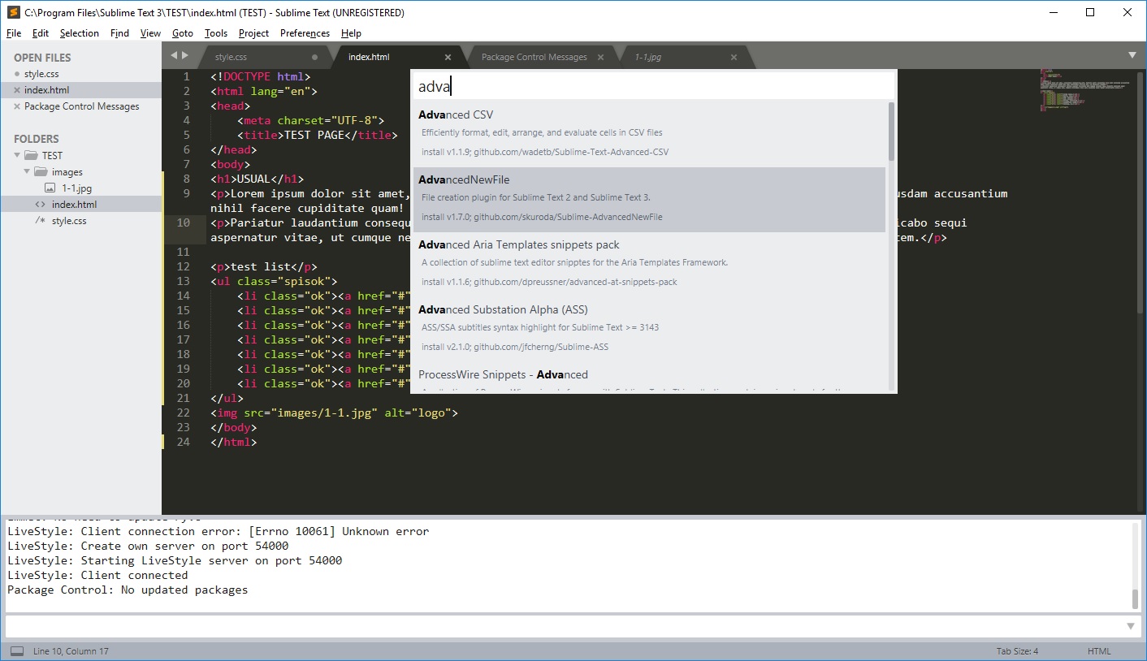Open the HTML syntax selector in status bar
1147x661 pixels.
(1099, 650)
